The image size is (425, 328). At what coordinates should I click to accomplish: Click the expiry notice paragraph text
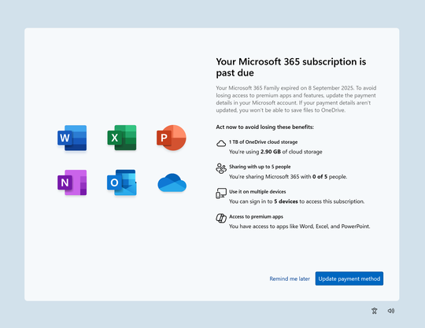tap(296, 99)
